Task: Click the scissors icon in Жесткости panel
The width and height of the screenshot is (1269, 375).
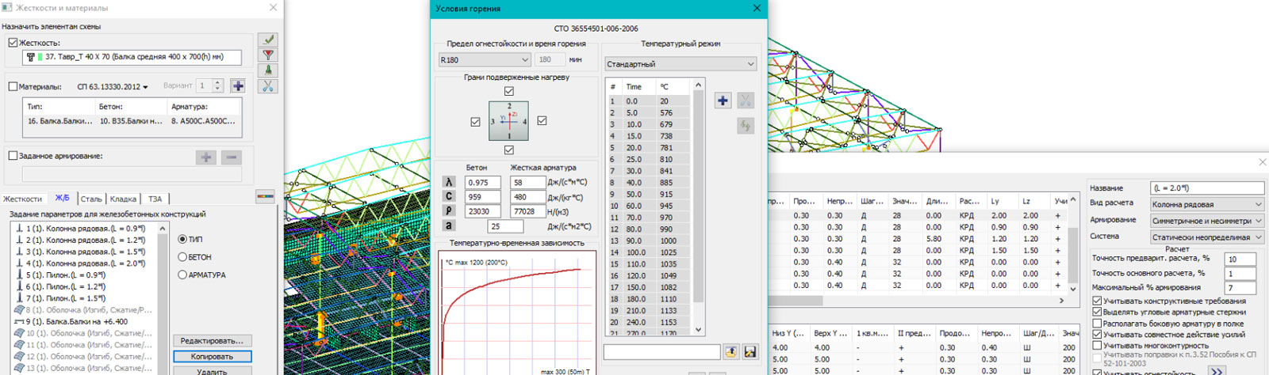Action: coord(268,85)
